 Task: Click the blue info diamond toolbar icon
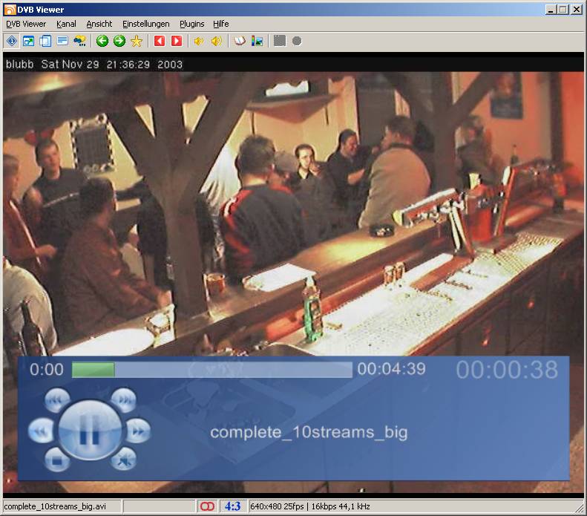pyautogui.click(x=12, y=41)
